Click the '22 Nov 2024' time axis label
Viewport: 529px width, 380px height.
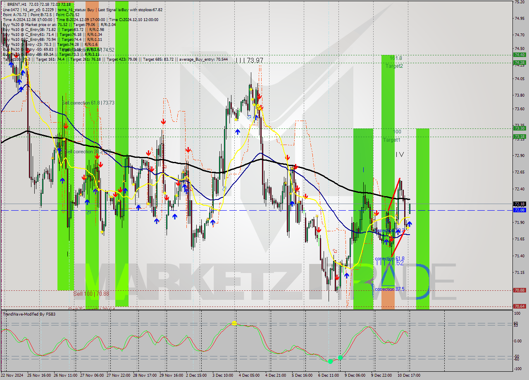click(12, 375)
